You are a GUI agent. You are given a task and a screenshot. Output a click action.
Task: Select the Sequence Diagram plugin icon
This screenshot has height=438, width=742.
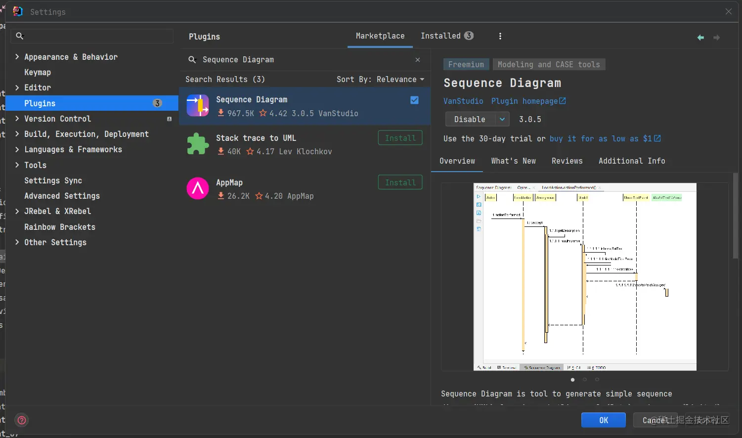tap(198, 105)
